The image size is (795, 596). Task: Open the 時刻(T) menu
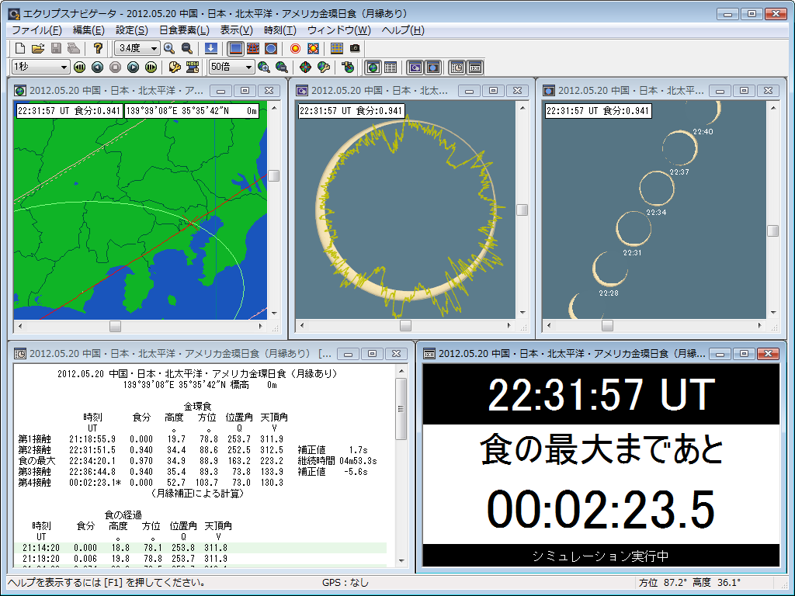point(279,30)
